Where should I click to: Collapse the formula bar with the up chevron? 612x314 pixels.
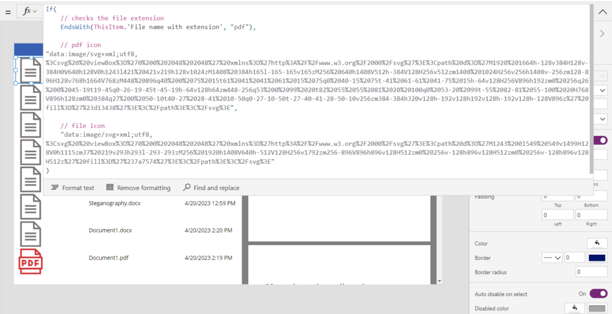tap(602, 11)
